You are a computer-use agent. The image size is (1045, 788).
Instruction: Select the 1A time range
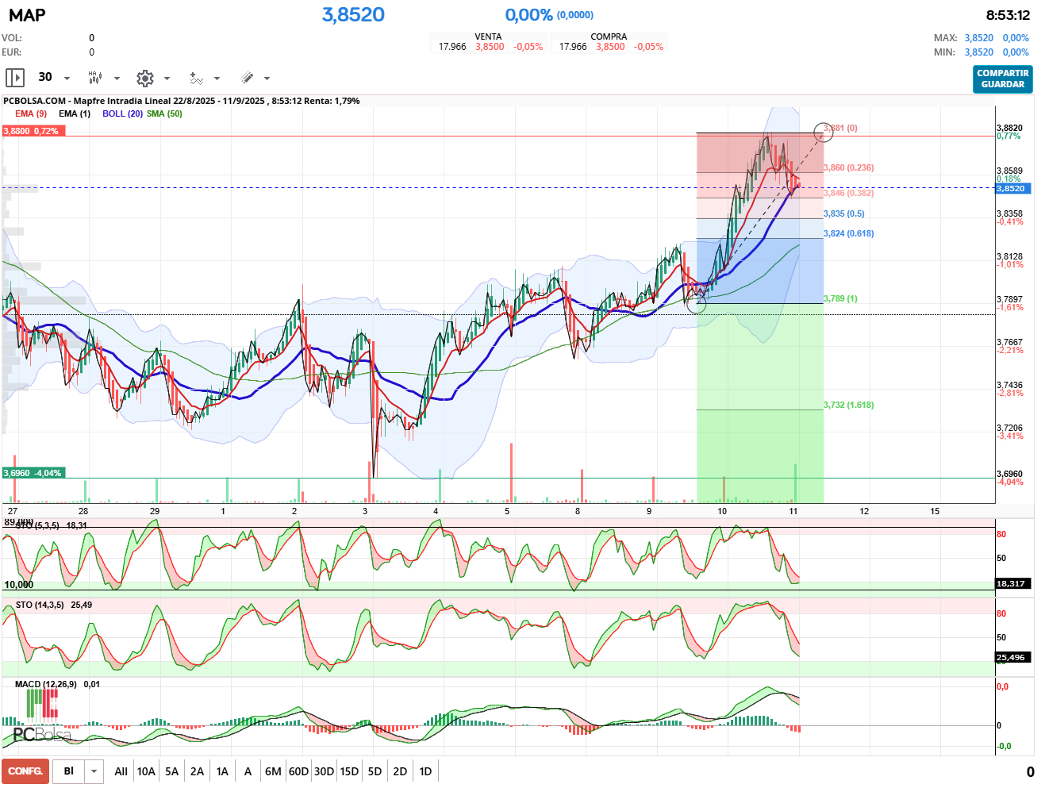222,771
